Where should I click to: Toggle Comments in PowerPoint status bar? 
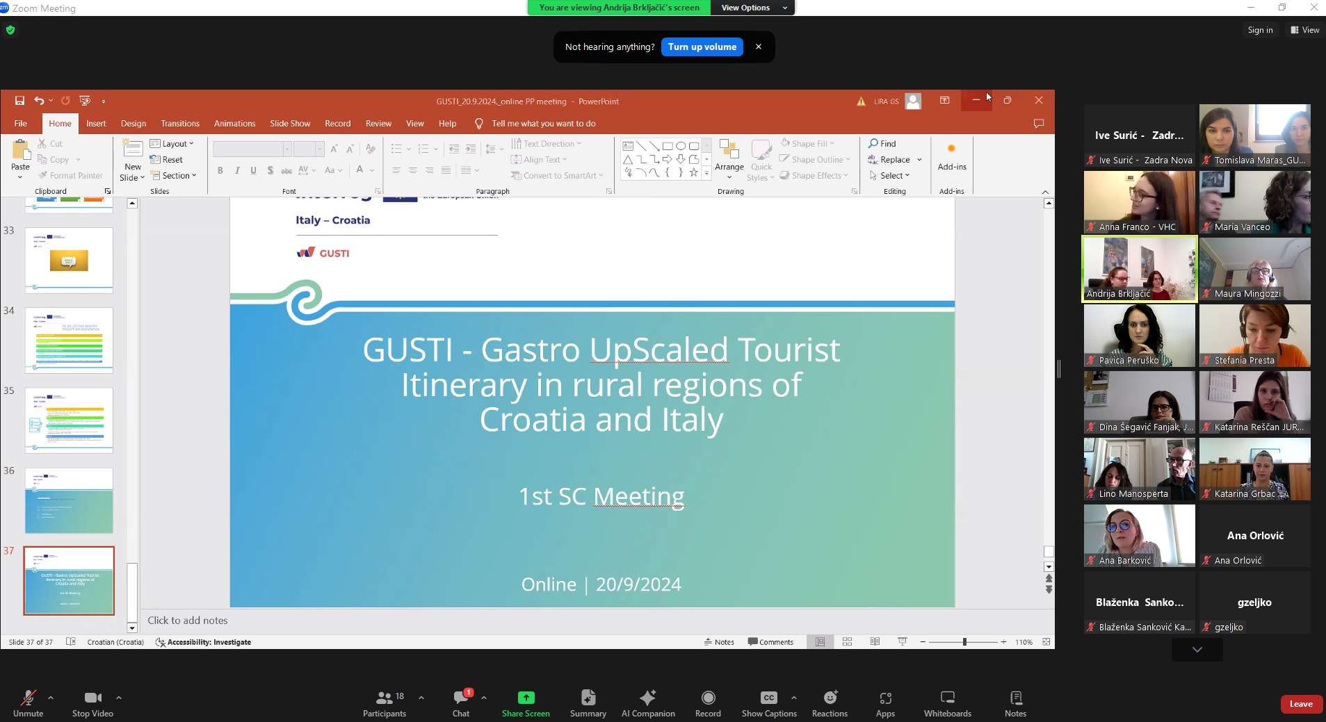[770, 642]
